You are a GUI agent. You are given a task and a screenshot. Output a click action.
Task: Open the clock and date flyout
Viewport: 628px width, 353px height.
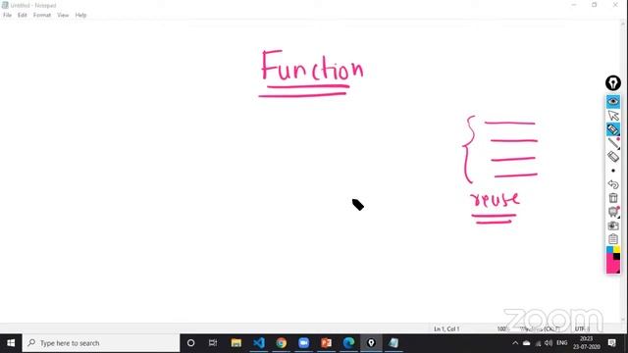[x=587, y=343]
